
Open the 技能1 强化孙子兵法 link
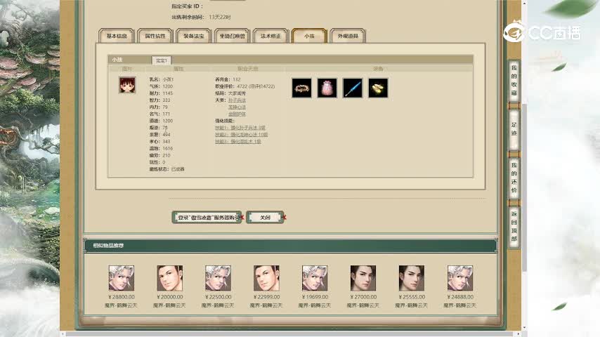coord(240,128)
